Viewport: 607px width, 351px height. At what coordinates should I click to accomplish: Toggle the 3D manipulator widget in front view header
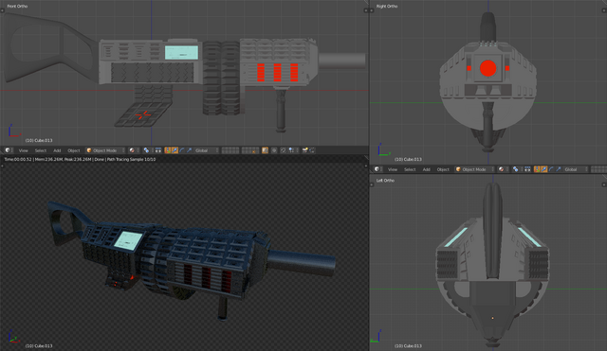[168, 150]
